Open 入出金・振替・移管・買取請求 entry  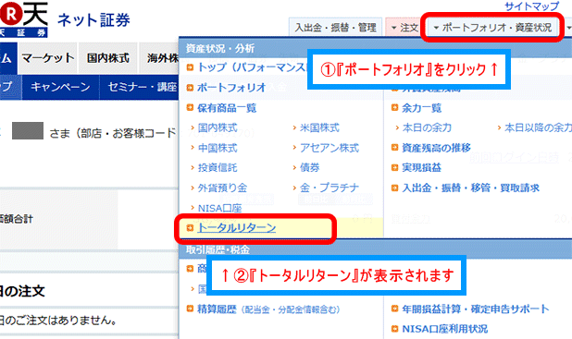tap(470, 188)
